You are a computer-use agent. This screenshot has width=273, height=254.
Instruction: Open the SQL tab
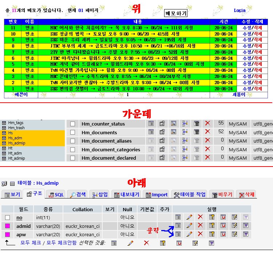coord(56,194)
